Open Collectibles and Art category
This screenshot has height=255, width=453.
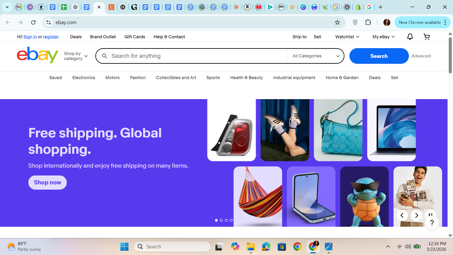coord(176,78)
